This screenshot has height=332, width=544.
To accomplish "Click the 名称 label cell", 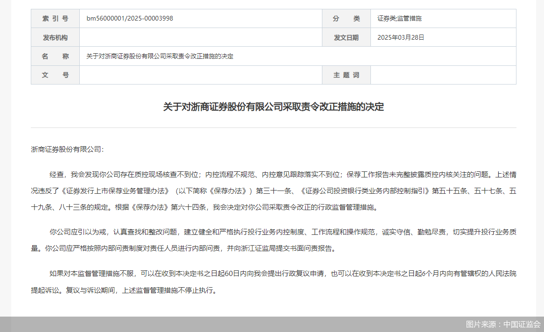I will (55, 56).
